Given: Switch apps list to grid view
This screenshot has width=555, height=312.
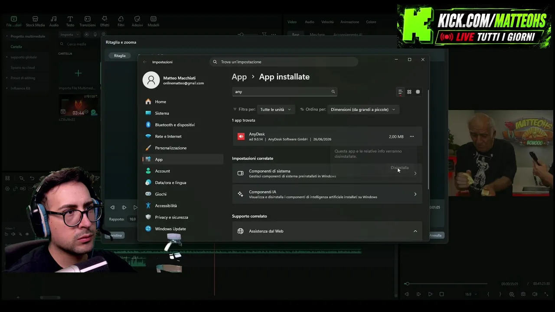Looking at the screenshot, I should click(x=409, y=92).
